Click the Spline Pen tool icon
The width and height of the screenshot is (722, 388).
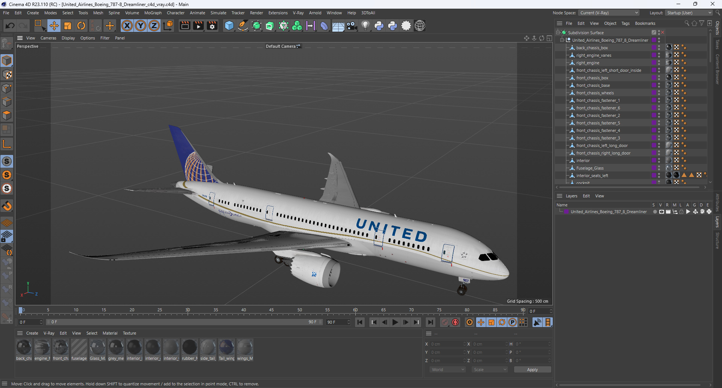pyautogui.click(x=243, y=26)
